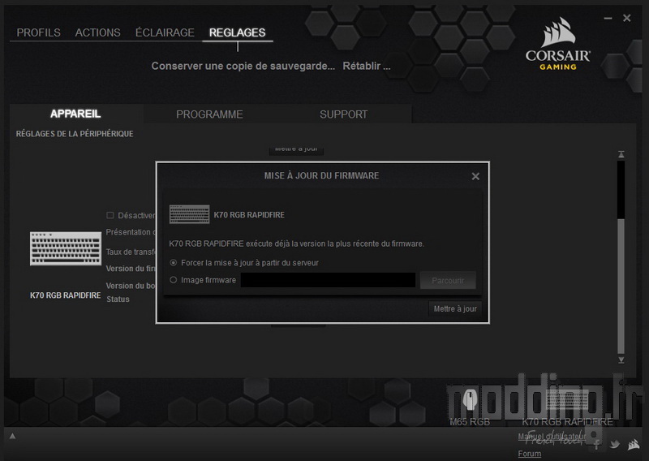Click the vertical scrollbar thumb

pos(621,286)
